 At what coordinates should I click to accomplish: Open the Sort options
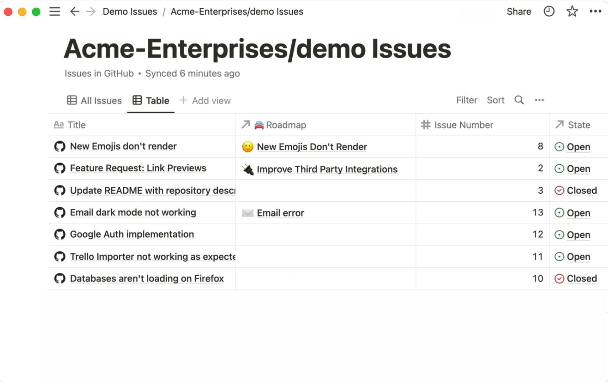pyautogui.click(x=495, y=100)
